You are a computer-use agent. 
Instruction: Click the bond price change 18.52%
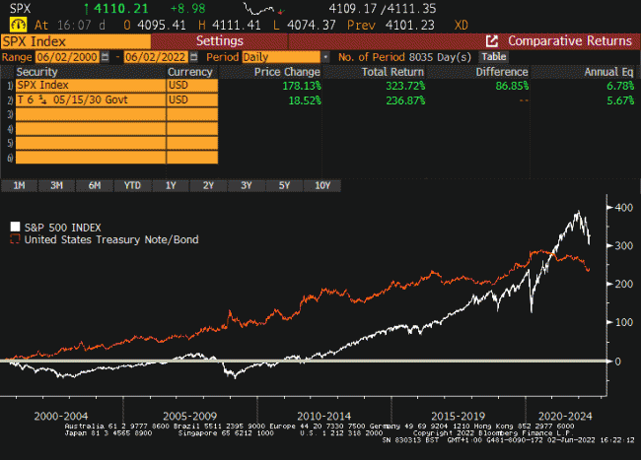pyautogui.click(x=305, y=100)
